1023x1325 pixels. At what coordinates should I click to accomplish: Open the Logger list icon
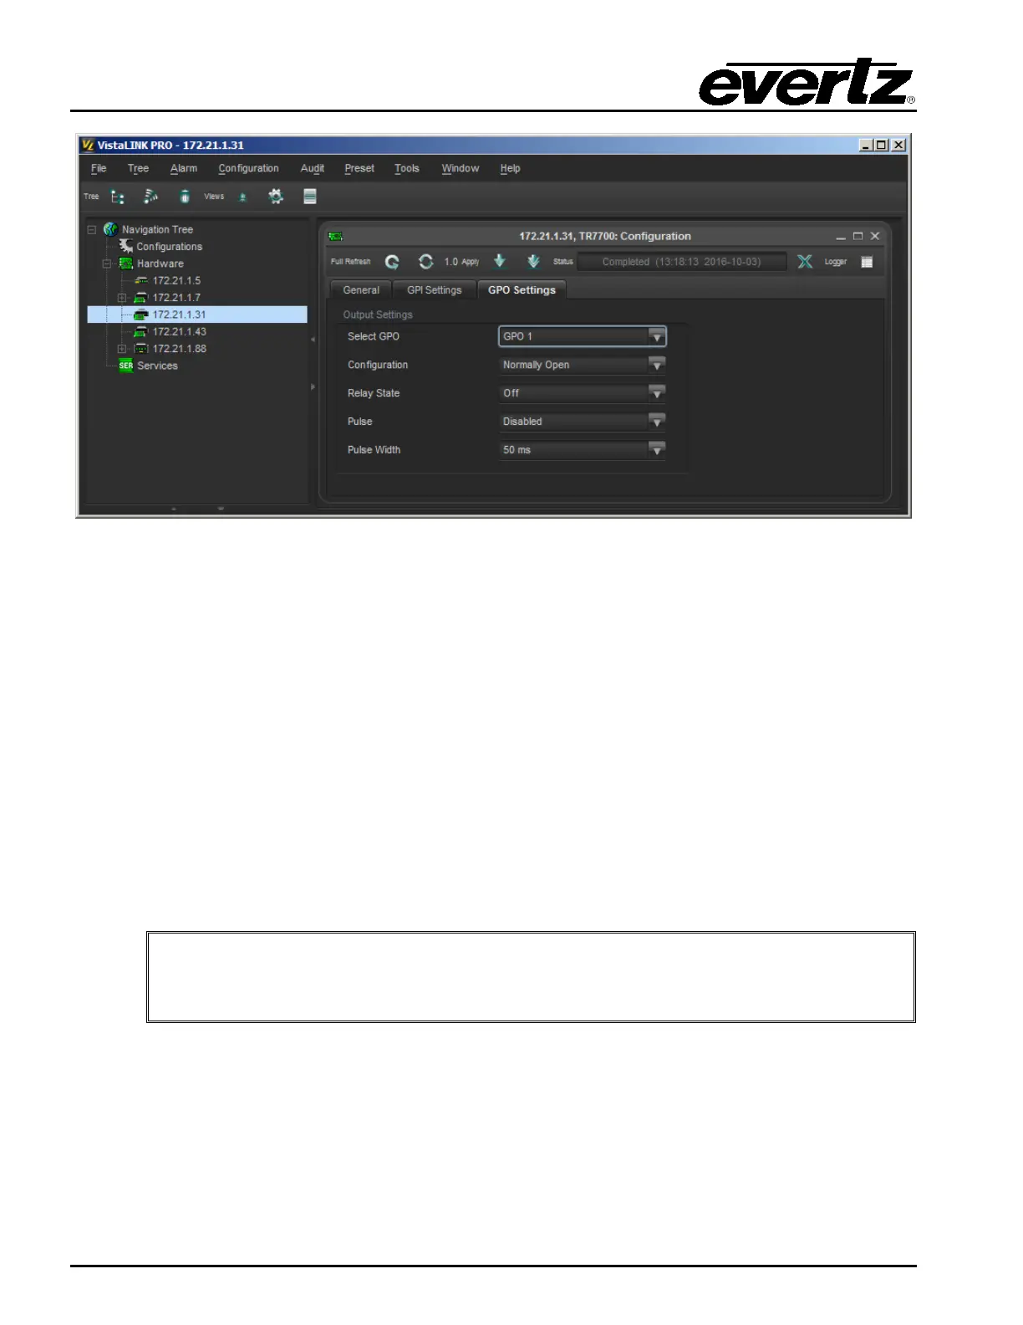(x=867, y=262)
